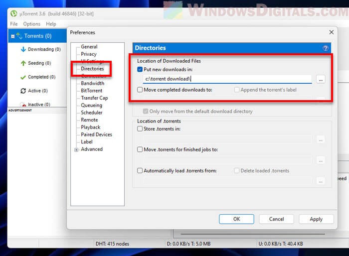Enable Store .torrents in checkbox
Screen dimensions: 349x256
click(140, 129)
